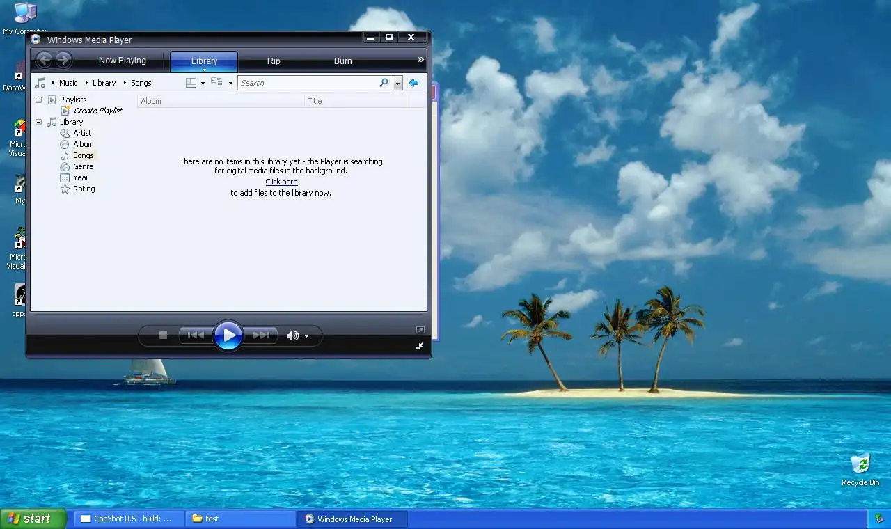This screenshot has height=529, width=891.
Task: Collapse the Library tree node
Action: tap(38, 122)
